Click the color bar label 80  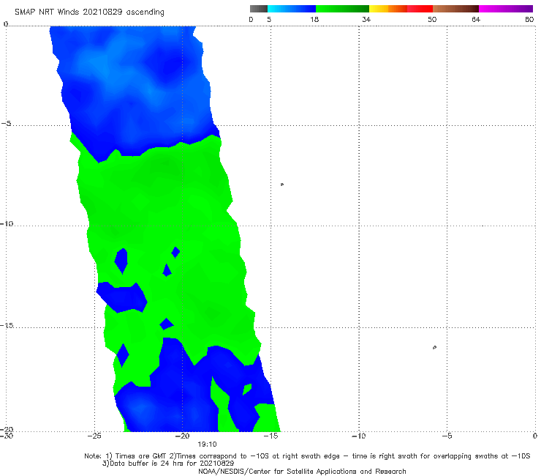[x=529, y=20]
